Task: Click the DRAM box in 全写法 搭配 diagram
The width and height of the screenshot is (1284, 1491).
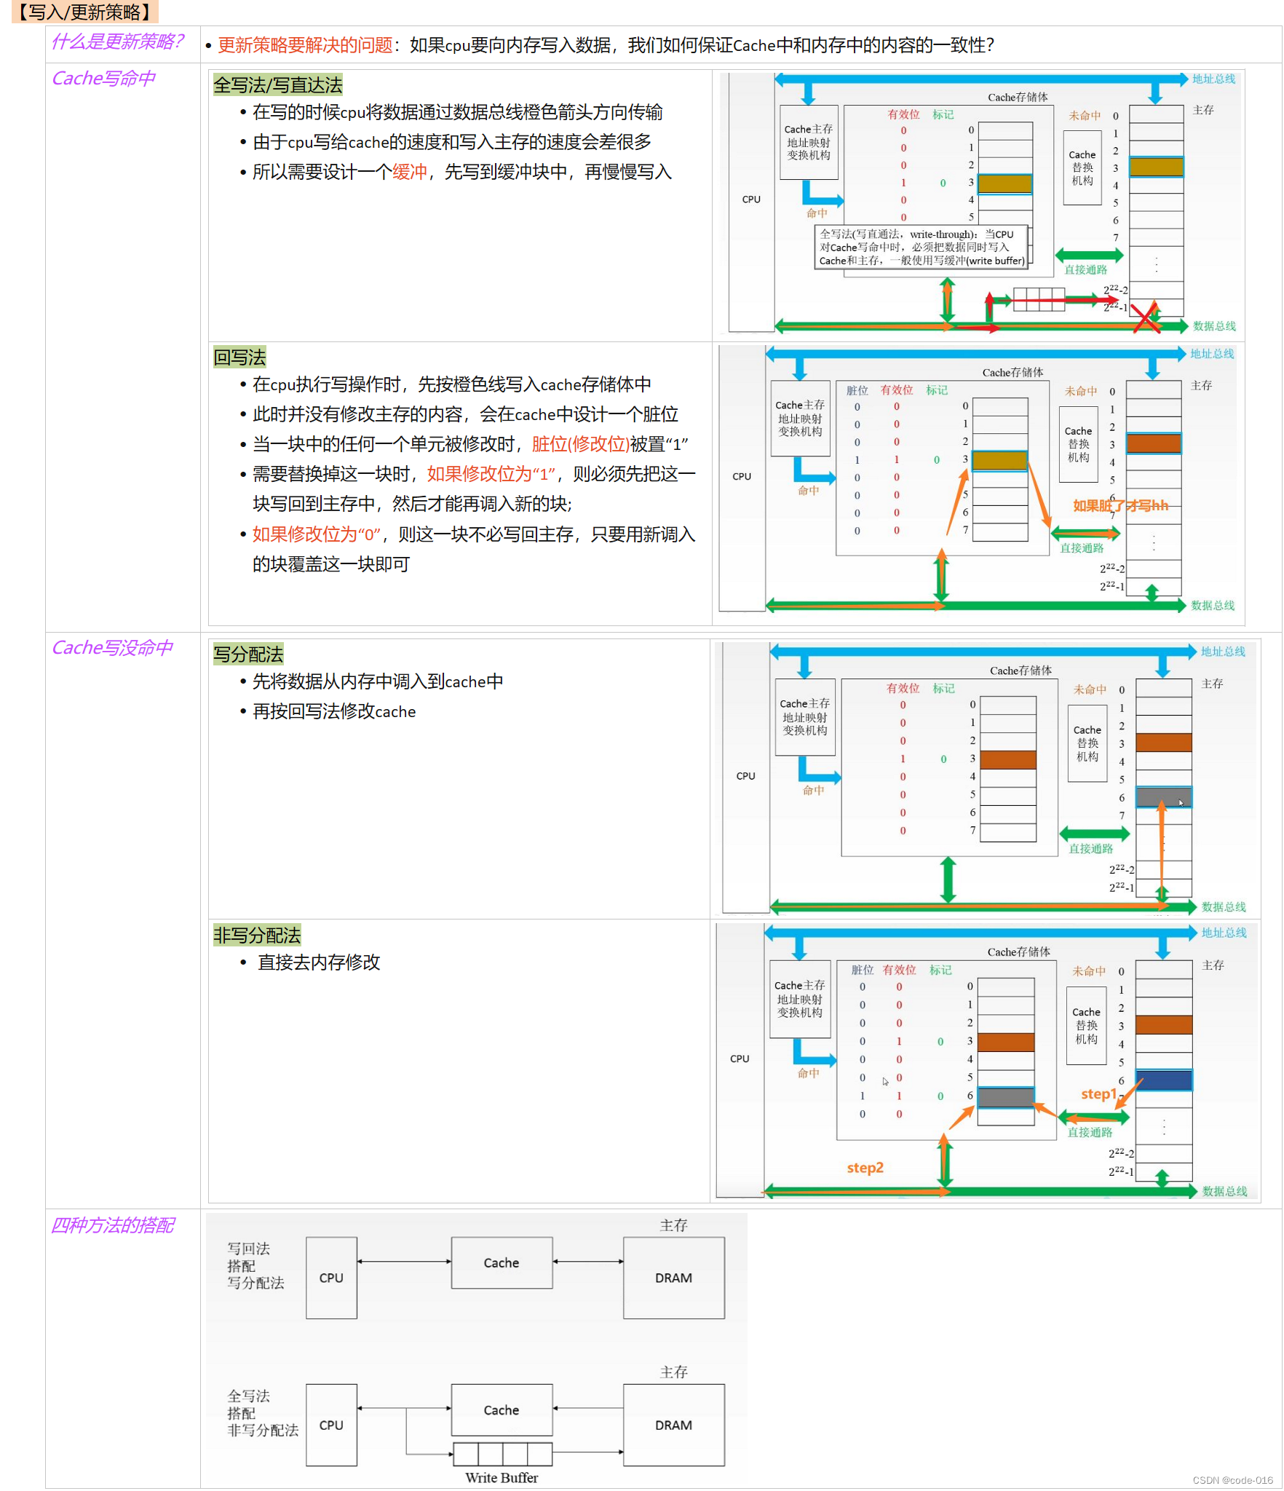Action: pyautogui.click(x=673, y=1425)
